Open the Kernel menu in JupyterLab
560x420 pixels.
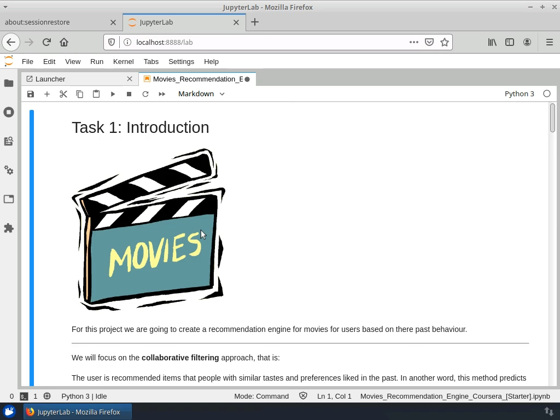[x=123, y=61]
